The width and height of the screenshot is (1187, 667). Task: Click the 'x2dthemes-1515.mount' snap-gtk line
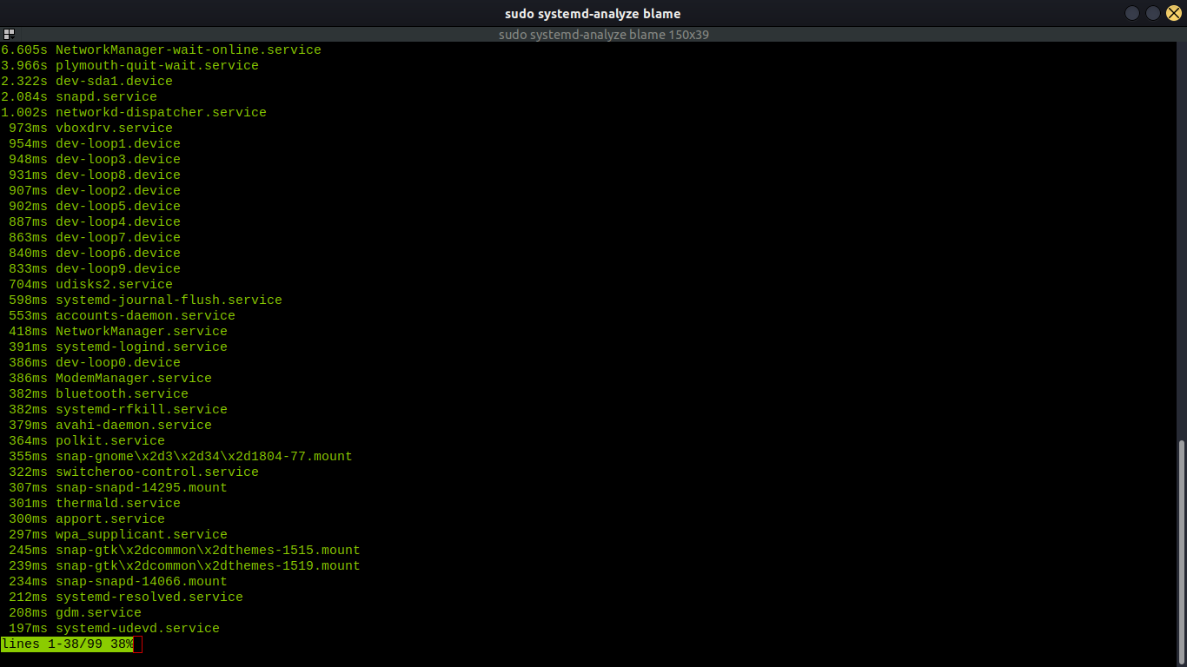click(x=208, y=551)
